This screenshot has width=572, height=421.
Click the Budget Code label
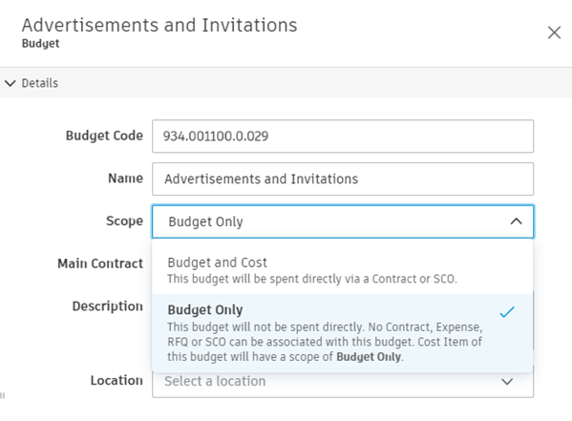pyautogui.click(x=104, y=136)
